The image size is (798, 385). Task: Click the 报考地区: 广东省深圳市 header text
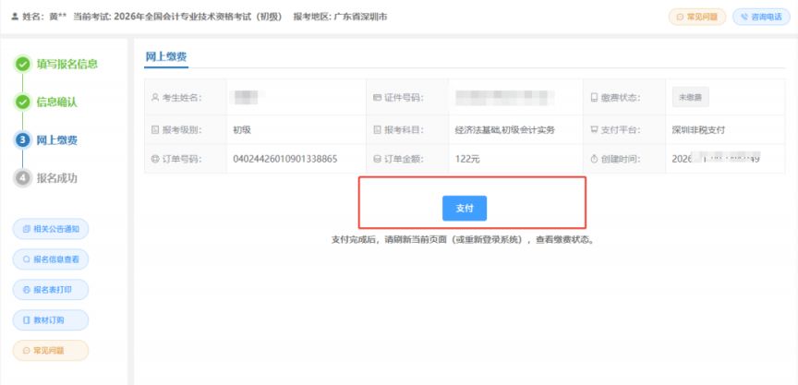click(340, 17)
